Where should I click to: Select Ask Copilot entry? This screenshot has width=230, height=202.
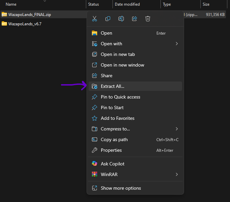click(135, 164)
